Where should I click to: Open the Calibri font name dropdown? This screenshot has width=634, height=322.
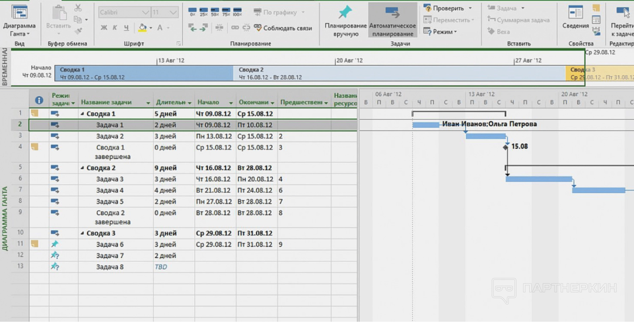(x=145, y=13)
